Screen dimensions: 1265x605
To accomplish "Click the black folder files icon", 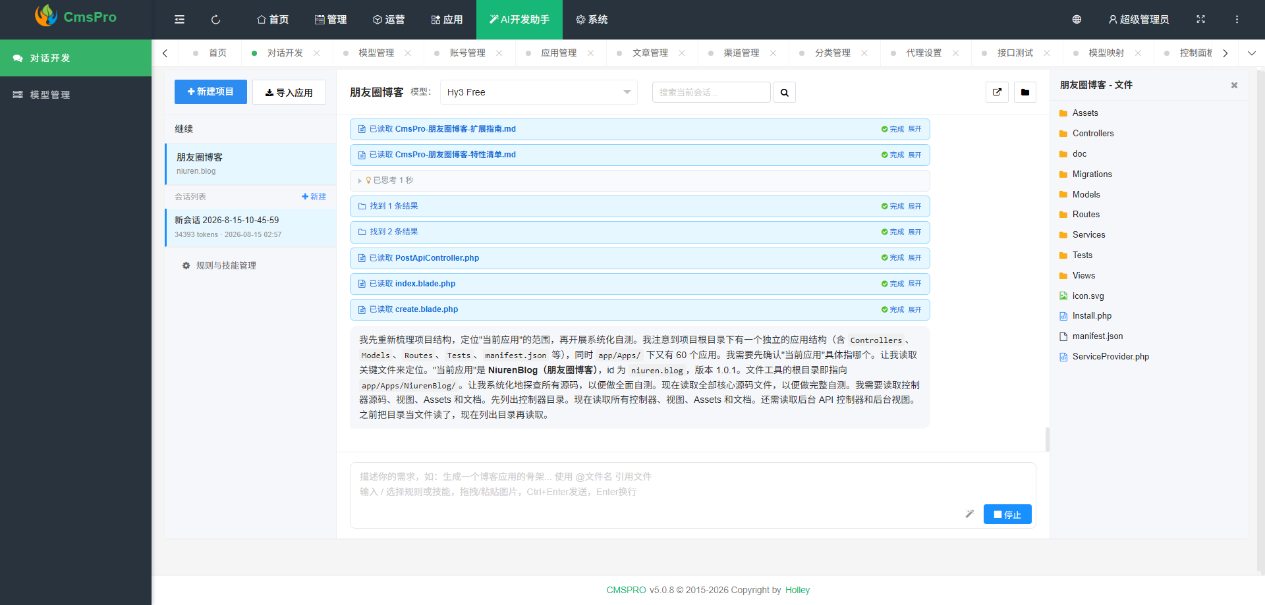I will tap(1025, 92).
